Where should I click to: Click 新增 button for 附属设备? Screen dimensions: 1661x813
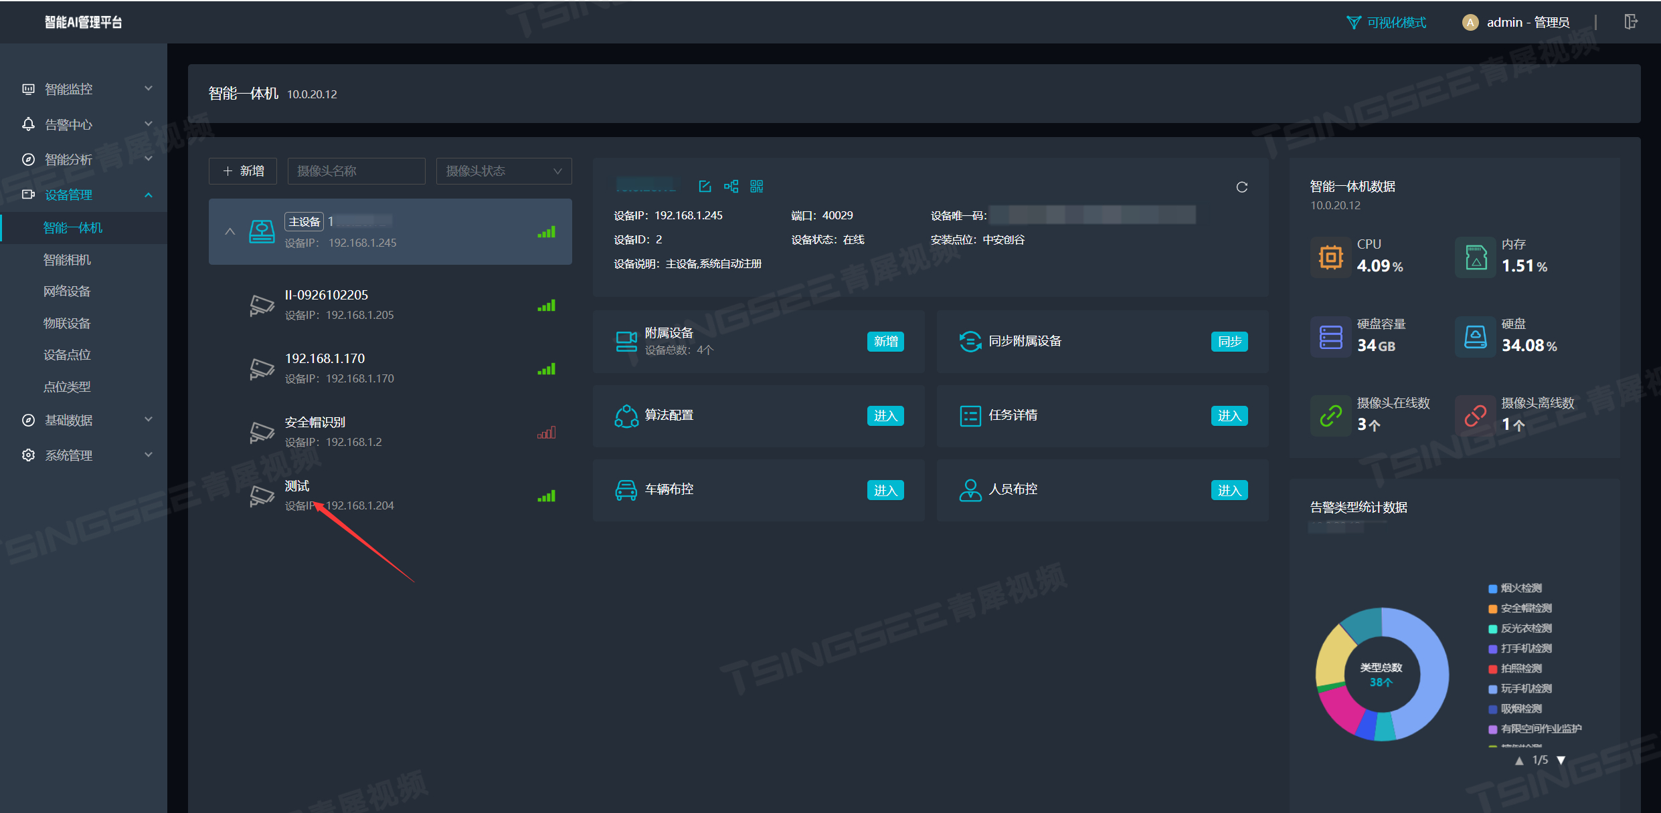pyautogui.click(x=885, y=342)
